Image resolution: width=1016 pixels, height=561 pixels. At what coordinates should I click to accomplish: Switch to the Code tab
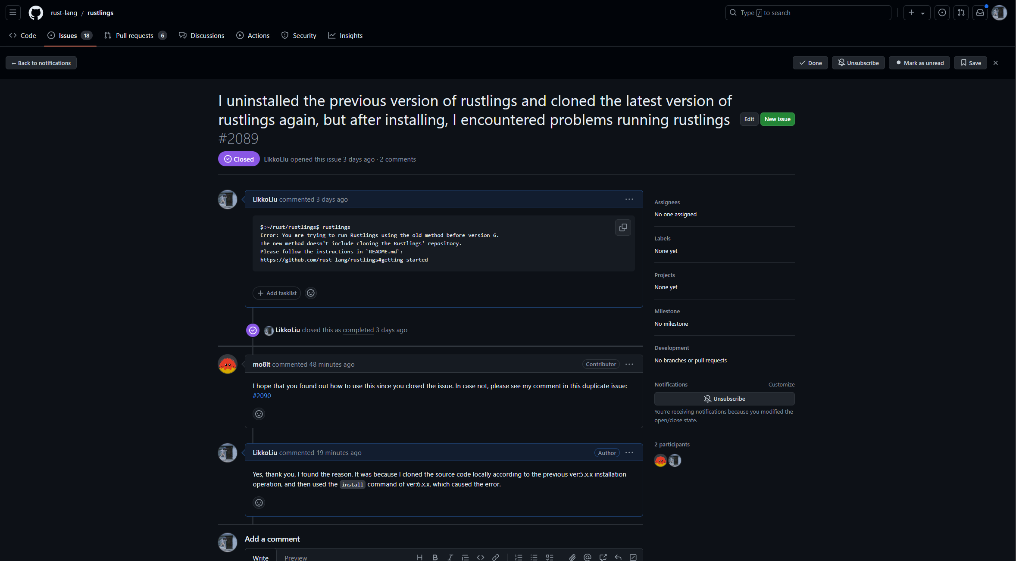[x=22, y=35]
